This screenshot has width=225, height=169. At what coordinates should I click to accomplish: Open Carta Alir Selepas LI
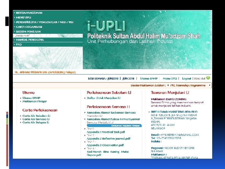point(36,122)
